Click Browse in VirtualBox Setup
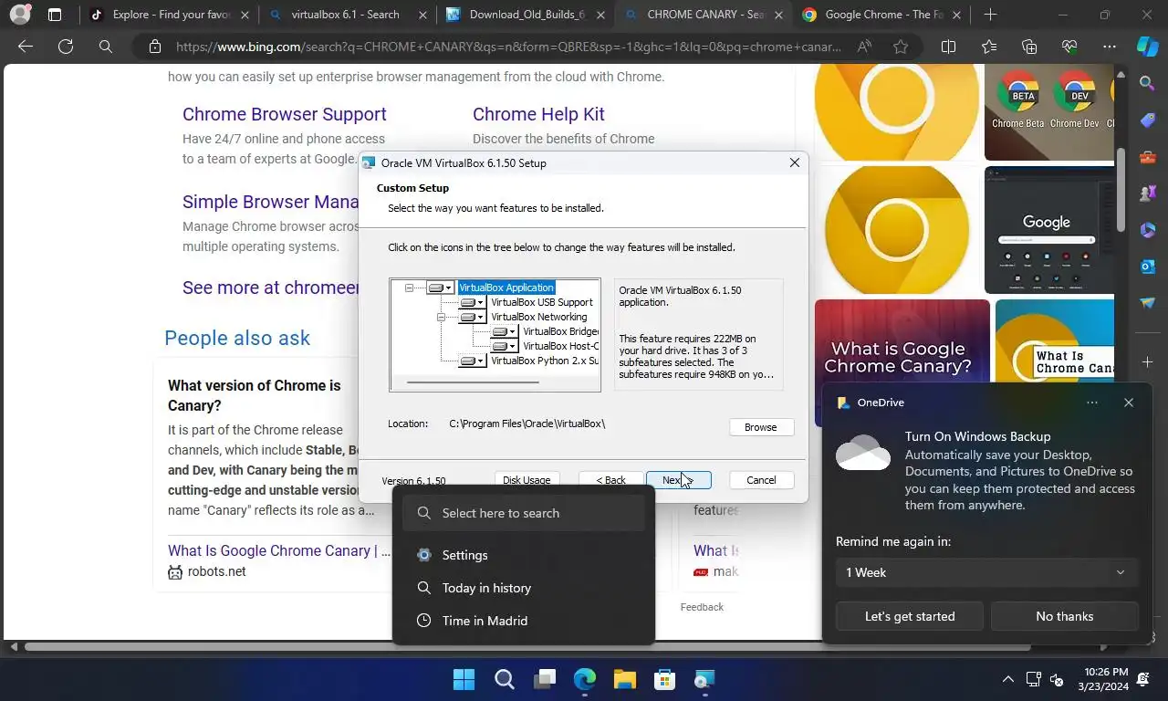1168x701 pixels. pyautogui.click(x=761, y=427)
